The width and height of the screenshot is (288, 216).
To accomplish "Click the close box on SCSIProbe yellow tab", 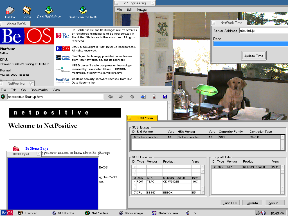I will (129, 118).
